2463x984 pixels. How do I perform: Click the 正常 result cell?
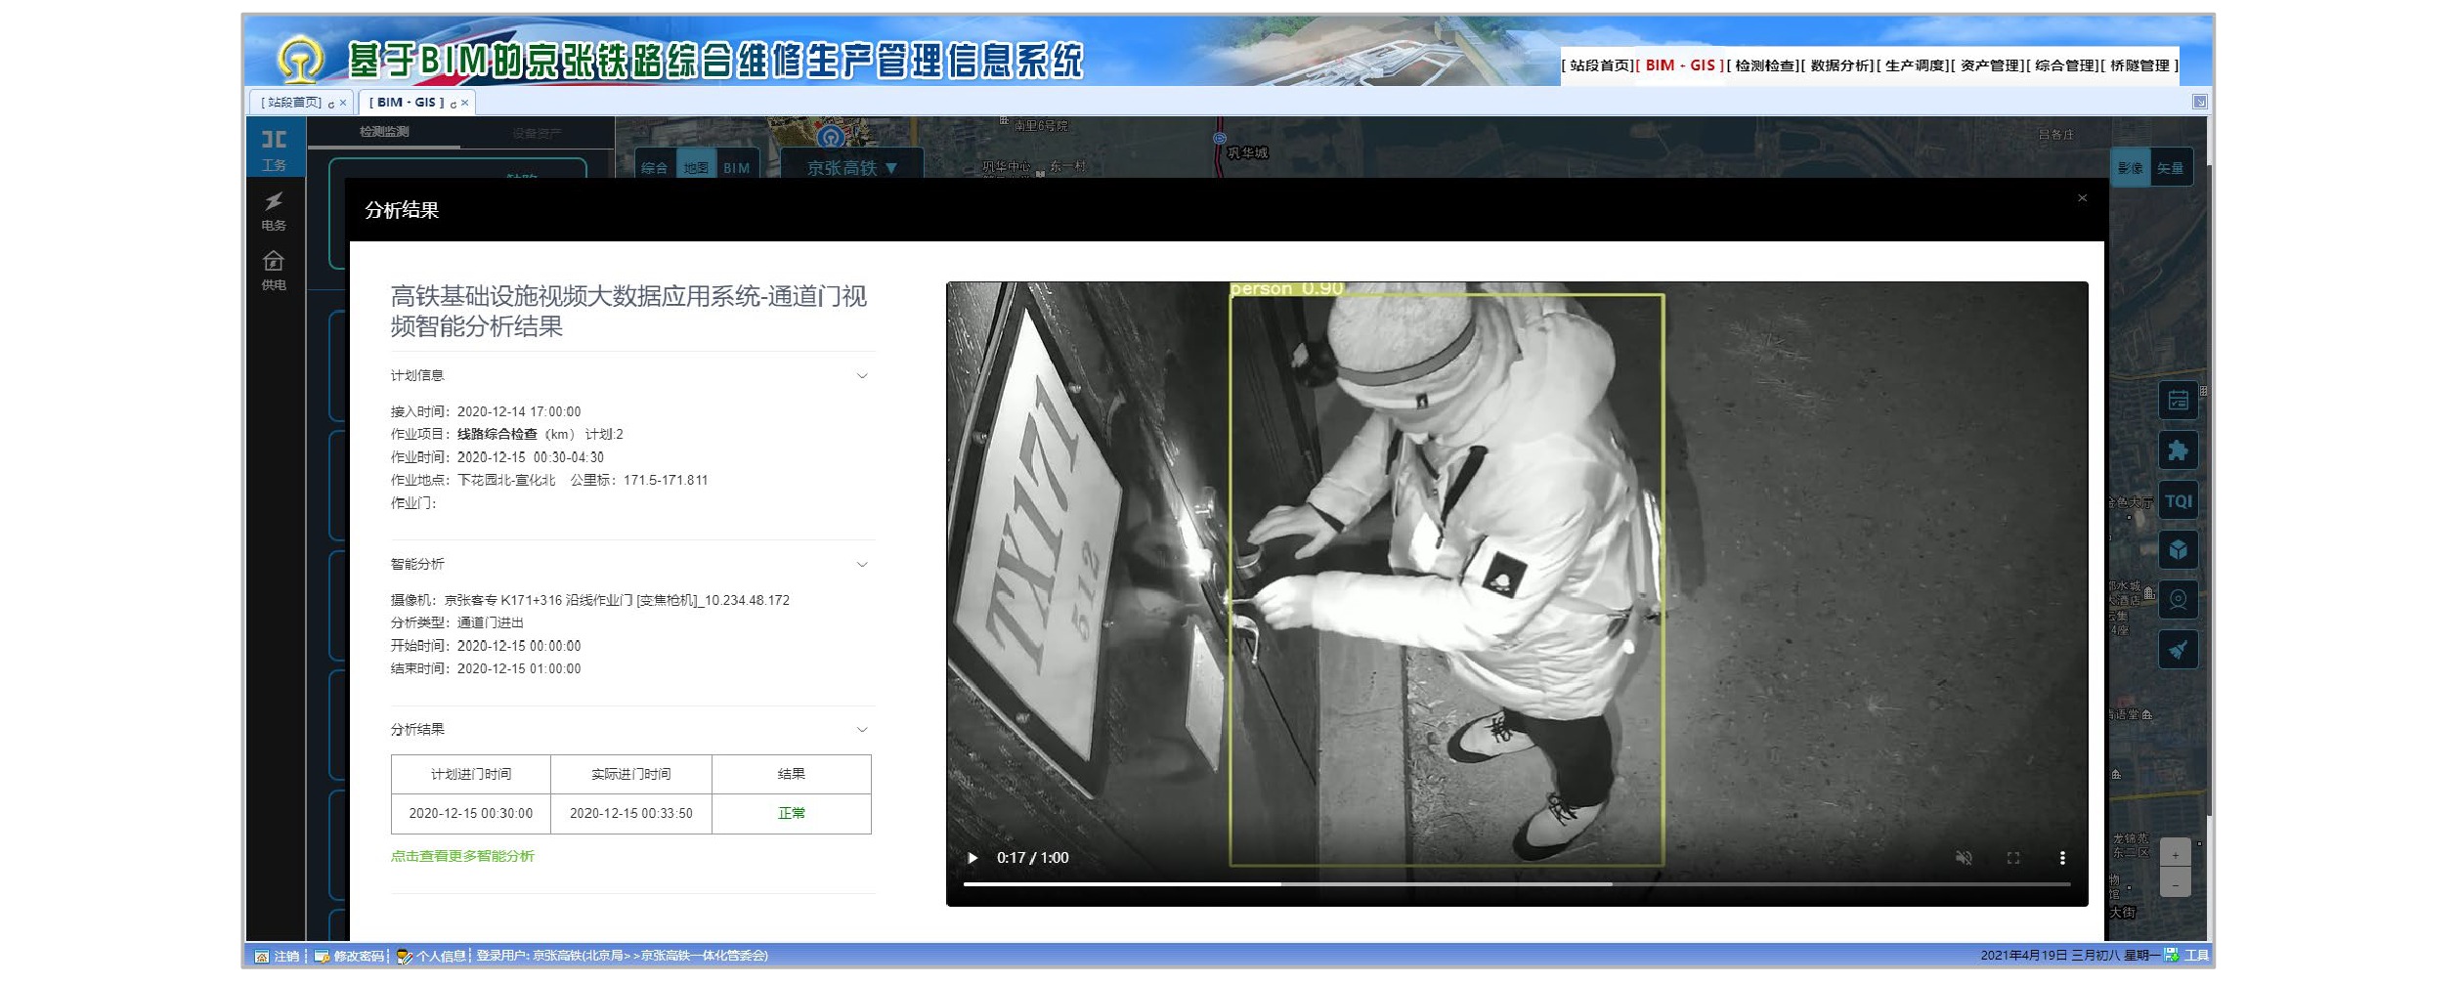[x=791, y=813]
